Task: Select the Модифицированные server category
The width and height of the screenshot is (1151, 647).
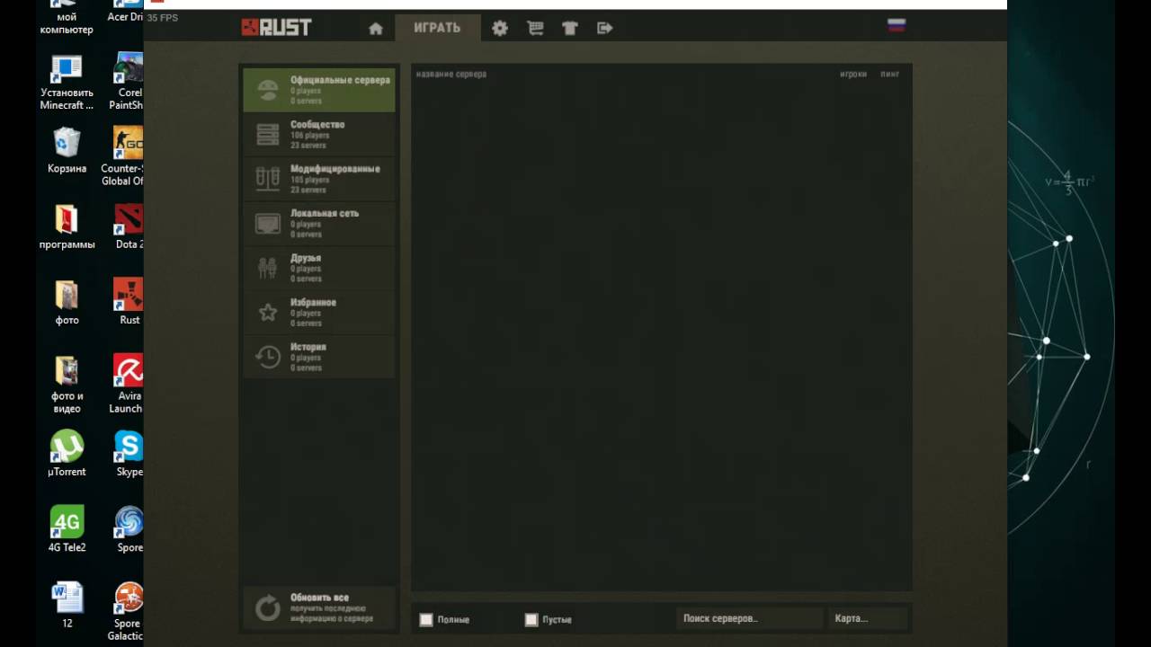Action: tap(319, 179)
